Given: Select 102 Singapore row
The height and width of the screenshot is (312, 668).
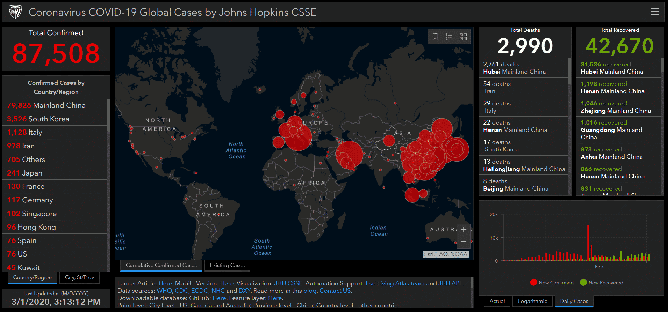Looking at the screenshot, I should (x=55, y=214).
